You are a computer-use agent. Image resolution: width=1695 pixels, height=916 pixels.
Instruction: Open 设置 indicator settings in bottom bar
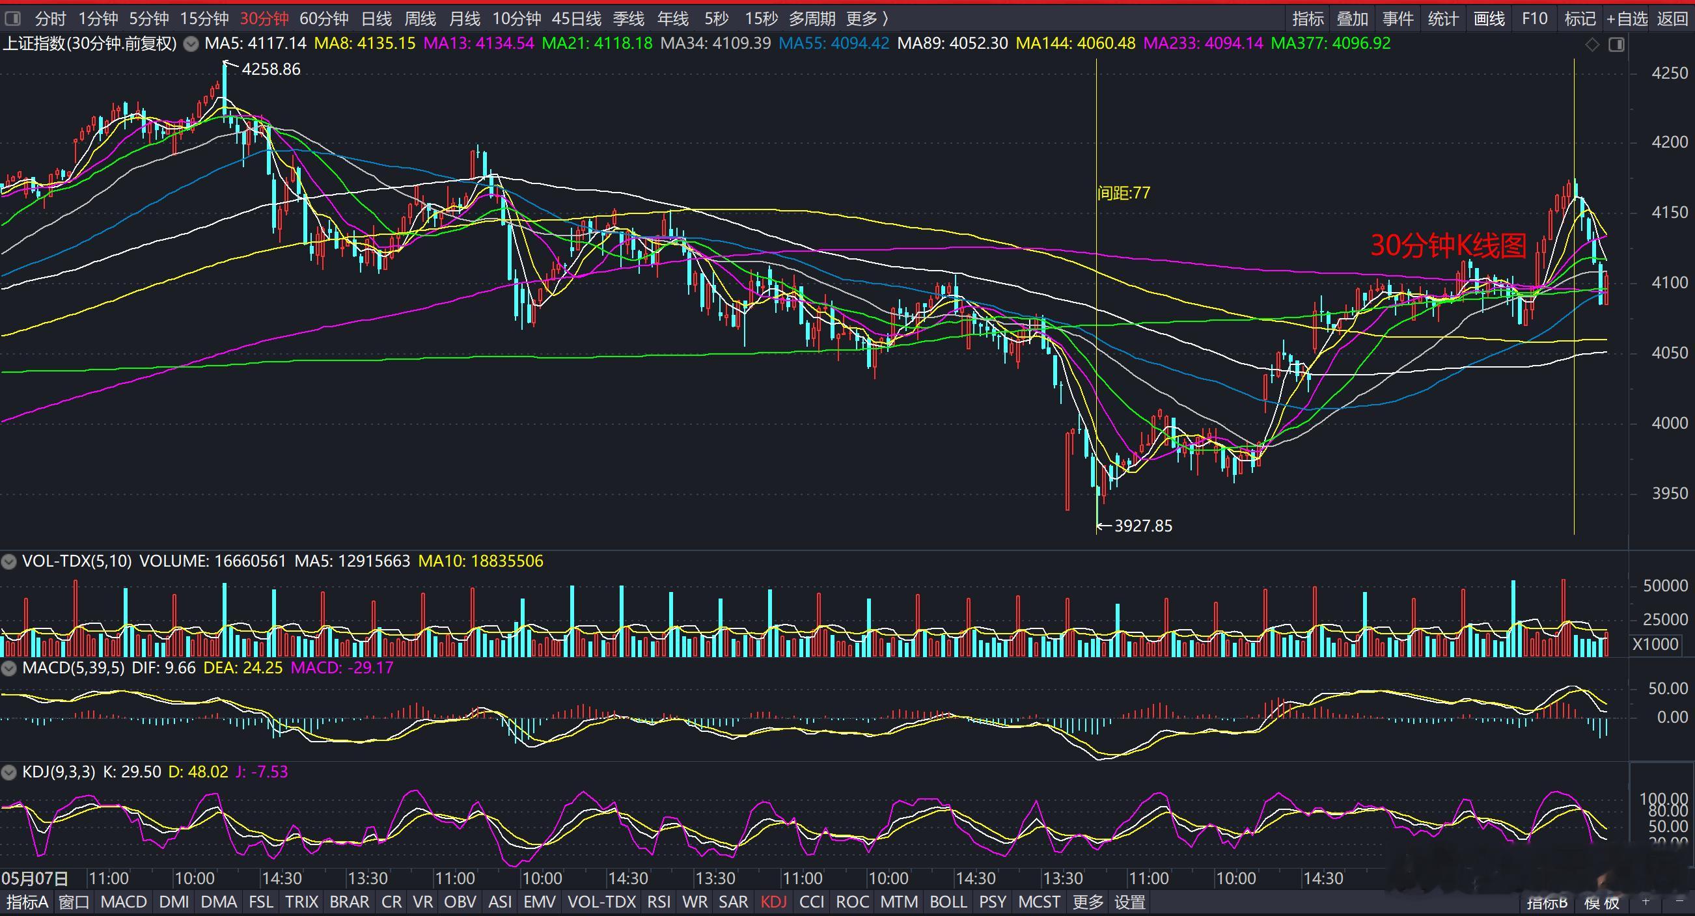1130,902
